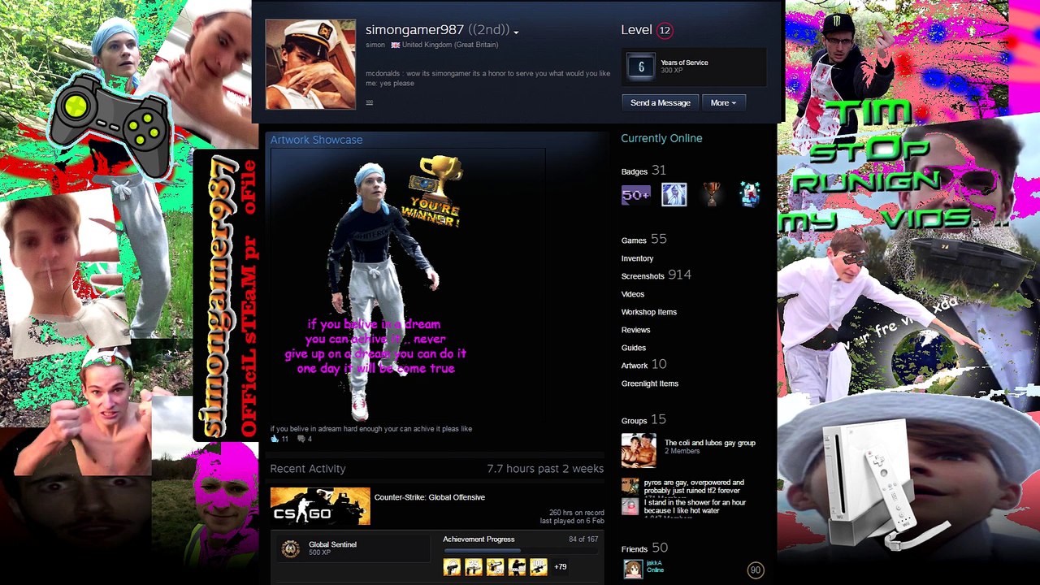The height and width of the screenshot is (585, 1040).
Task: Click the CS:GO game banner image
Action: [320, 506]
